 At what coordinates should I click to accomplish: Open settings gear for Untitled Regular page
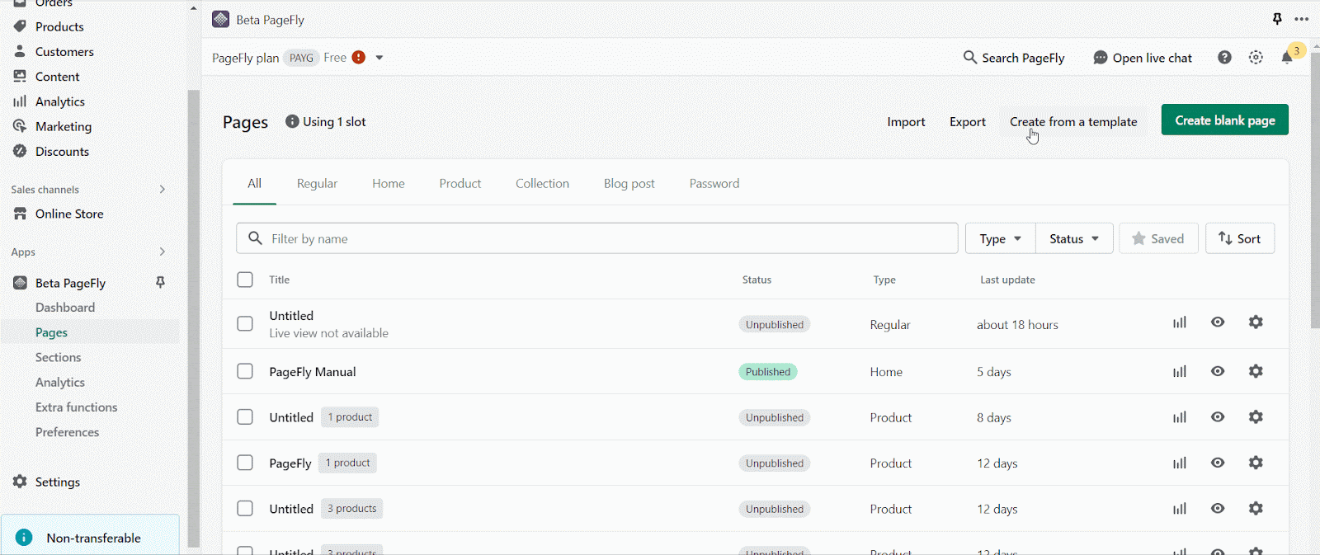1256,322
